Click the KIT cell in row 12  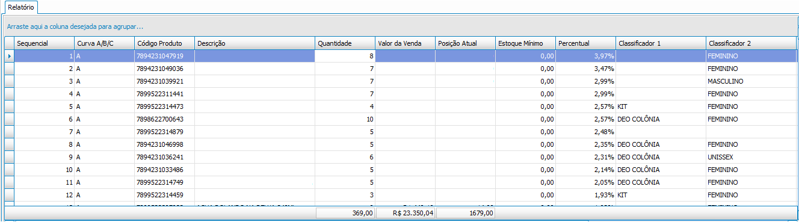pyautogui.click(x=661, y=195)
